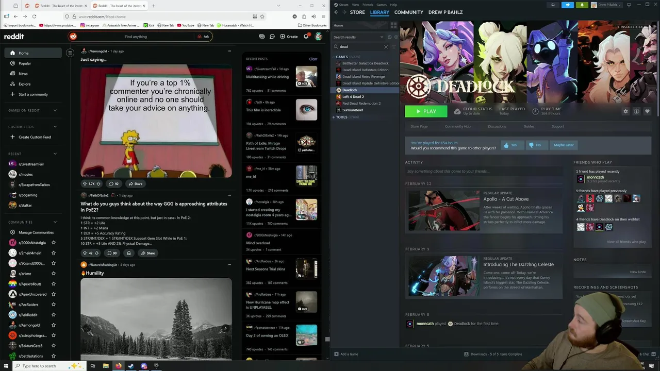Viewport: 660px width, 371px height.
Task: Expand TOOLS category in Steam library
Action: pyautogui.click(x=334, y=117)
